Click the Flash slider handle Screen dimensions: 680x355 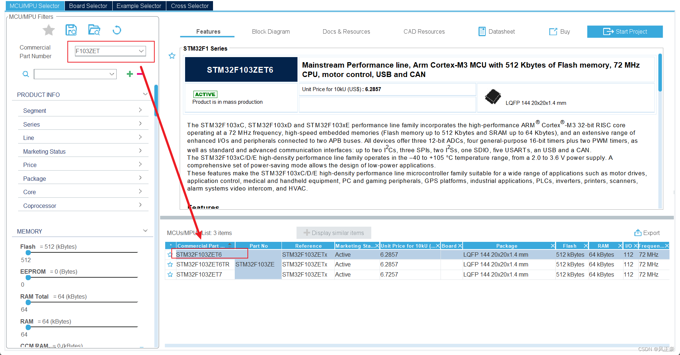[x=28, y=253]
